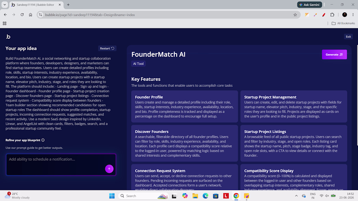Click the Compatibility Score Display heading
Viewport: 358px width, 201px height.
tap(269, 171)
